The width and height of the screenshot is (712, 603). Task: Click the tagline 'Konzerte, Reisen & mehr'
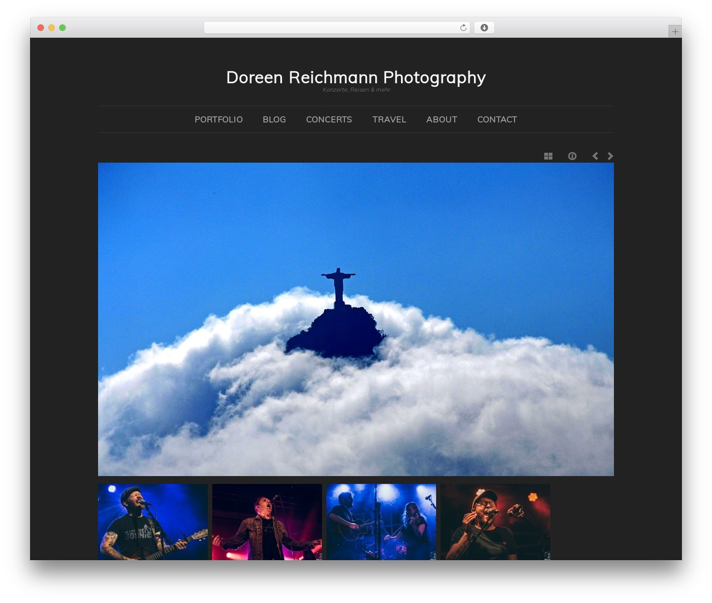[x=357, y=90]
